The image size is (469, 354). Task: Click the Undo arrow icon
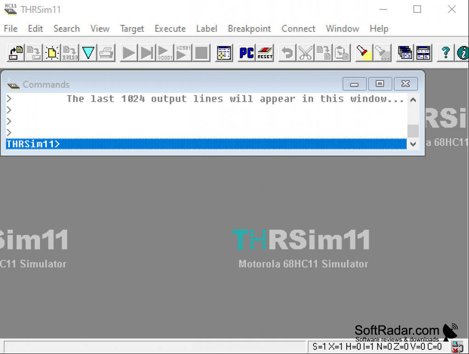pos(287,53)
